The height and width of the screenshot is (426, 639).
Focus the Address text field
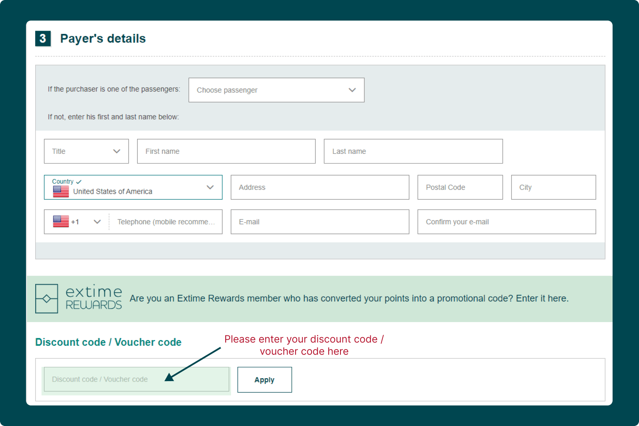pyautogui.click(x=320, y=187)
